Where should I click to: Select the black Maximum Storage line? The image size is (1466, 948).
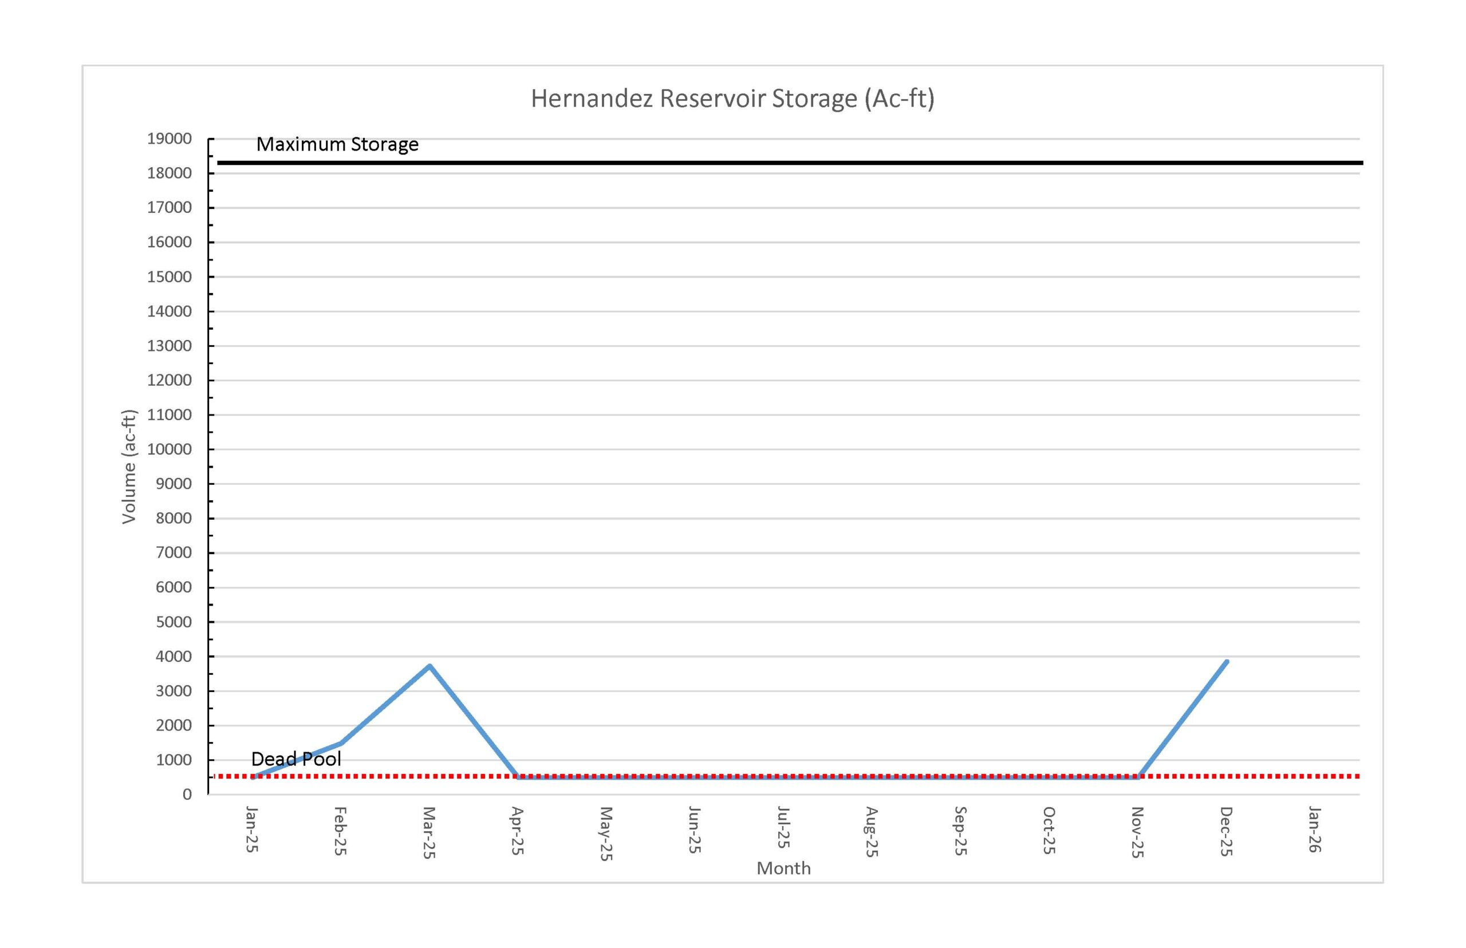pos(801,163)
